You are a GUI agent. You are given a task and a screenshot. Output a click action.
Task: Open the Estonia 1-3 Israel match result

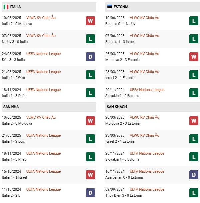click(120, 42)
